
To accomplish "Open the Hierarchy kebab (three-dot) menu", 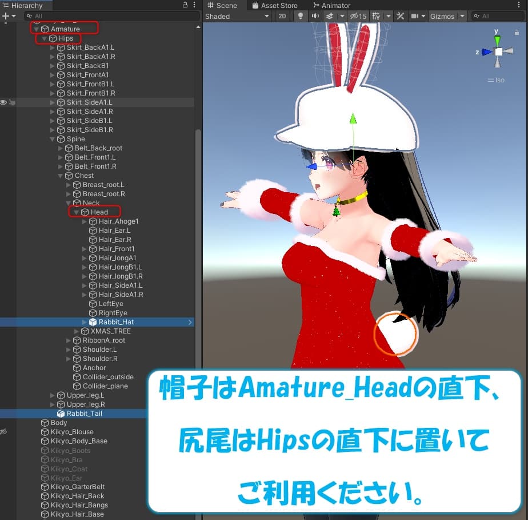I will tap(193, 5).
